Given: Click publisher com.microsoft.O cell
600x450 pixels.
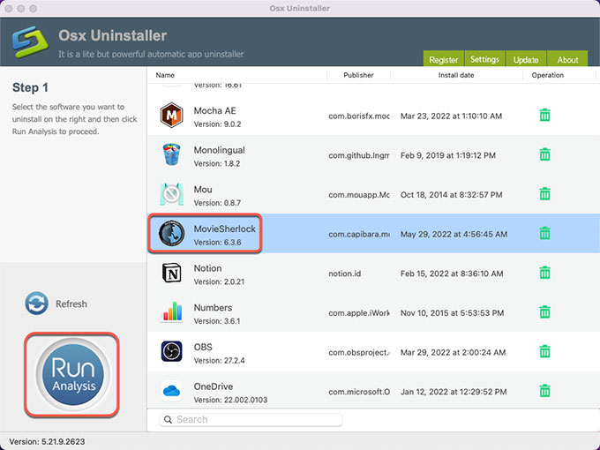Looking at the screenshot, I should [x=359, y=392].
